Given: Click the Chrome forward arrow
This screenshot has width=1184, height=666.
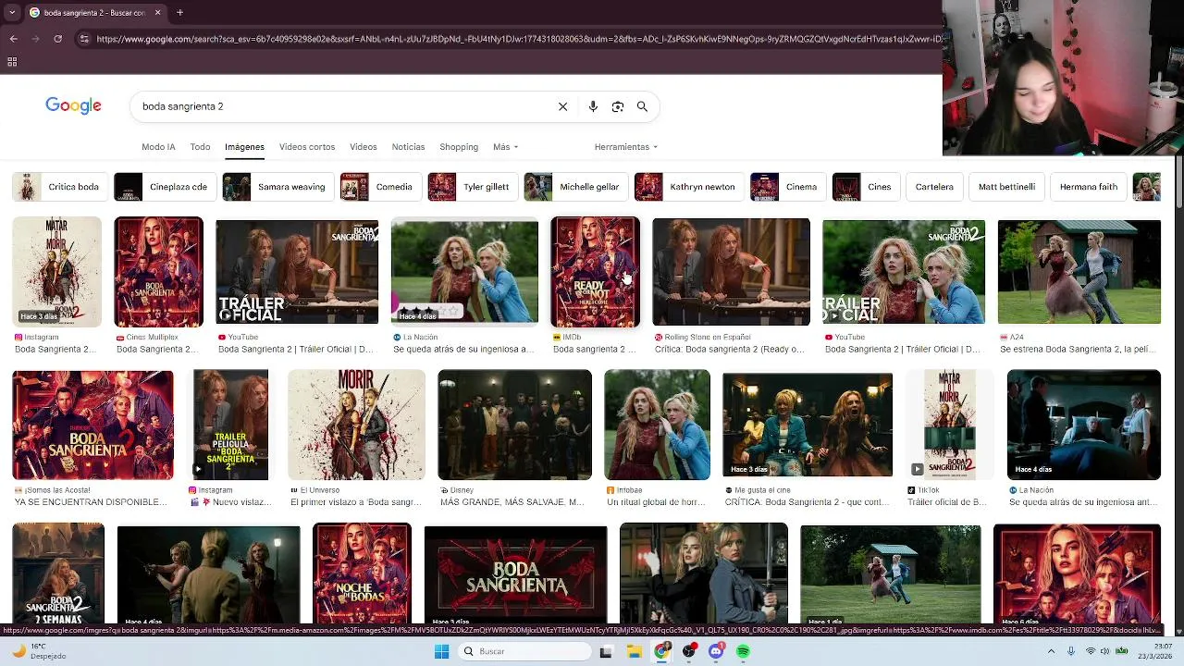Looking at the screenshot, I should tap(35, 39).
